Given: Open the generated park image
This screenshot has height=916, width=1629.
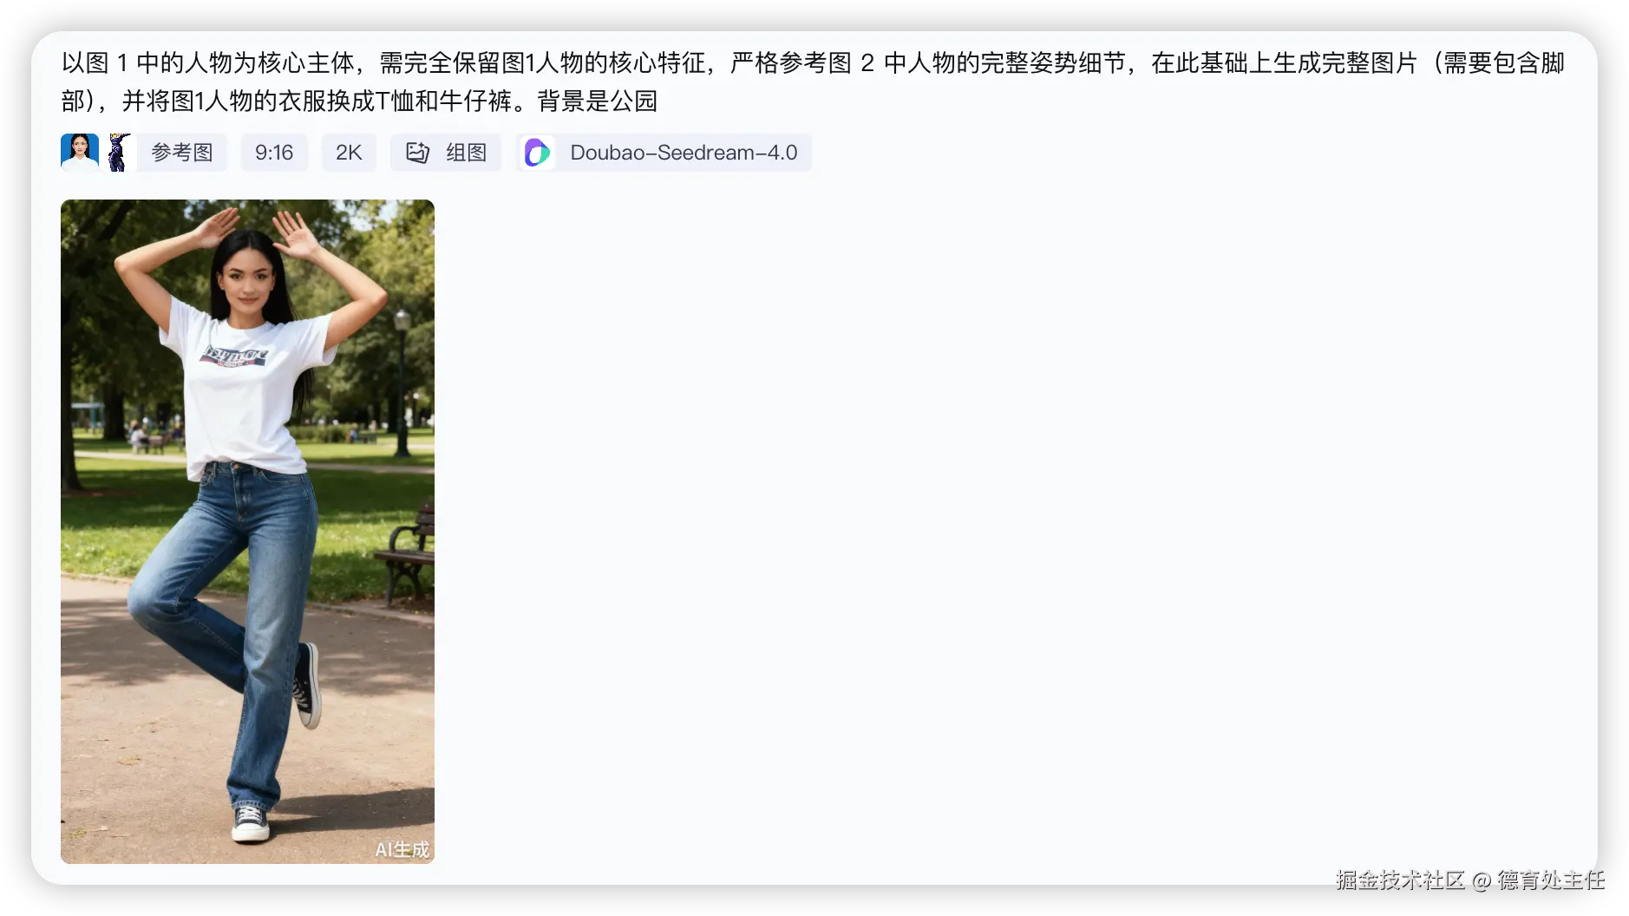Looking at the screenshot, I should click(247, 531).
